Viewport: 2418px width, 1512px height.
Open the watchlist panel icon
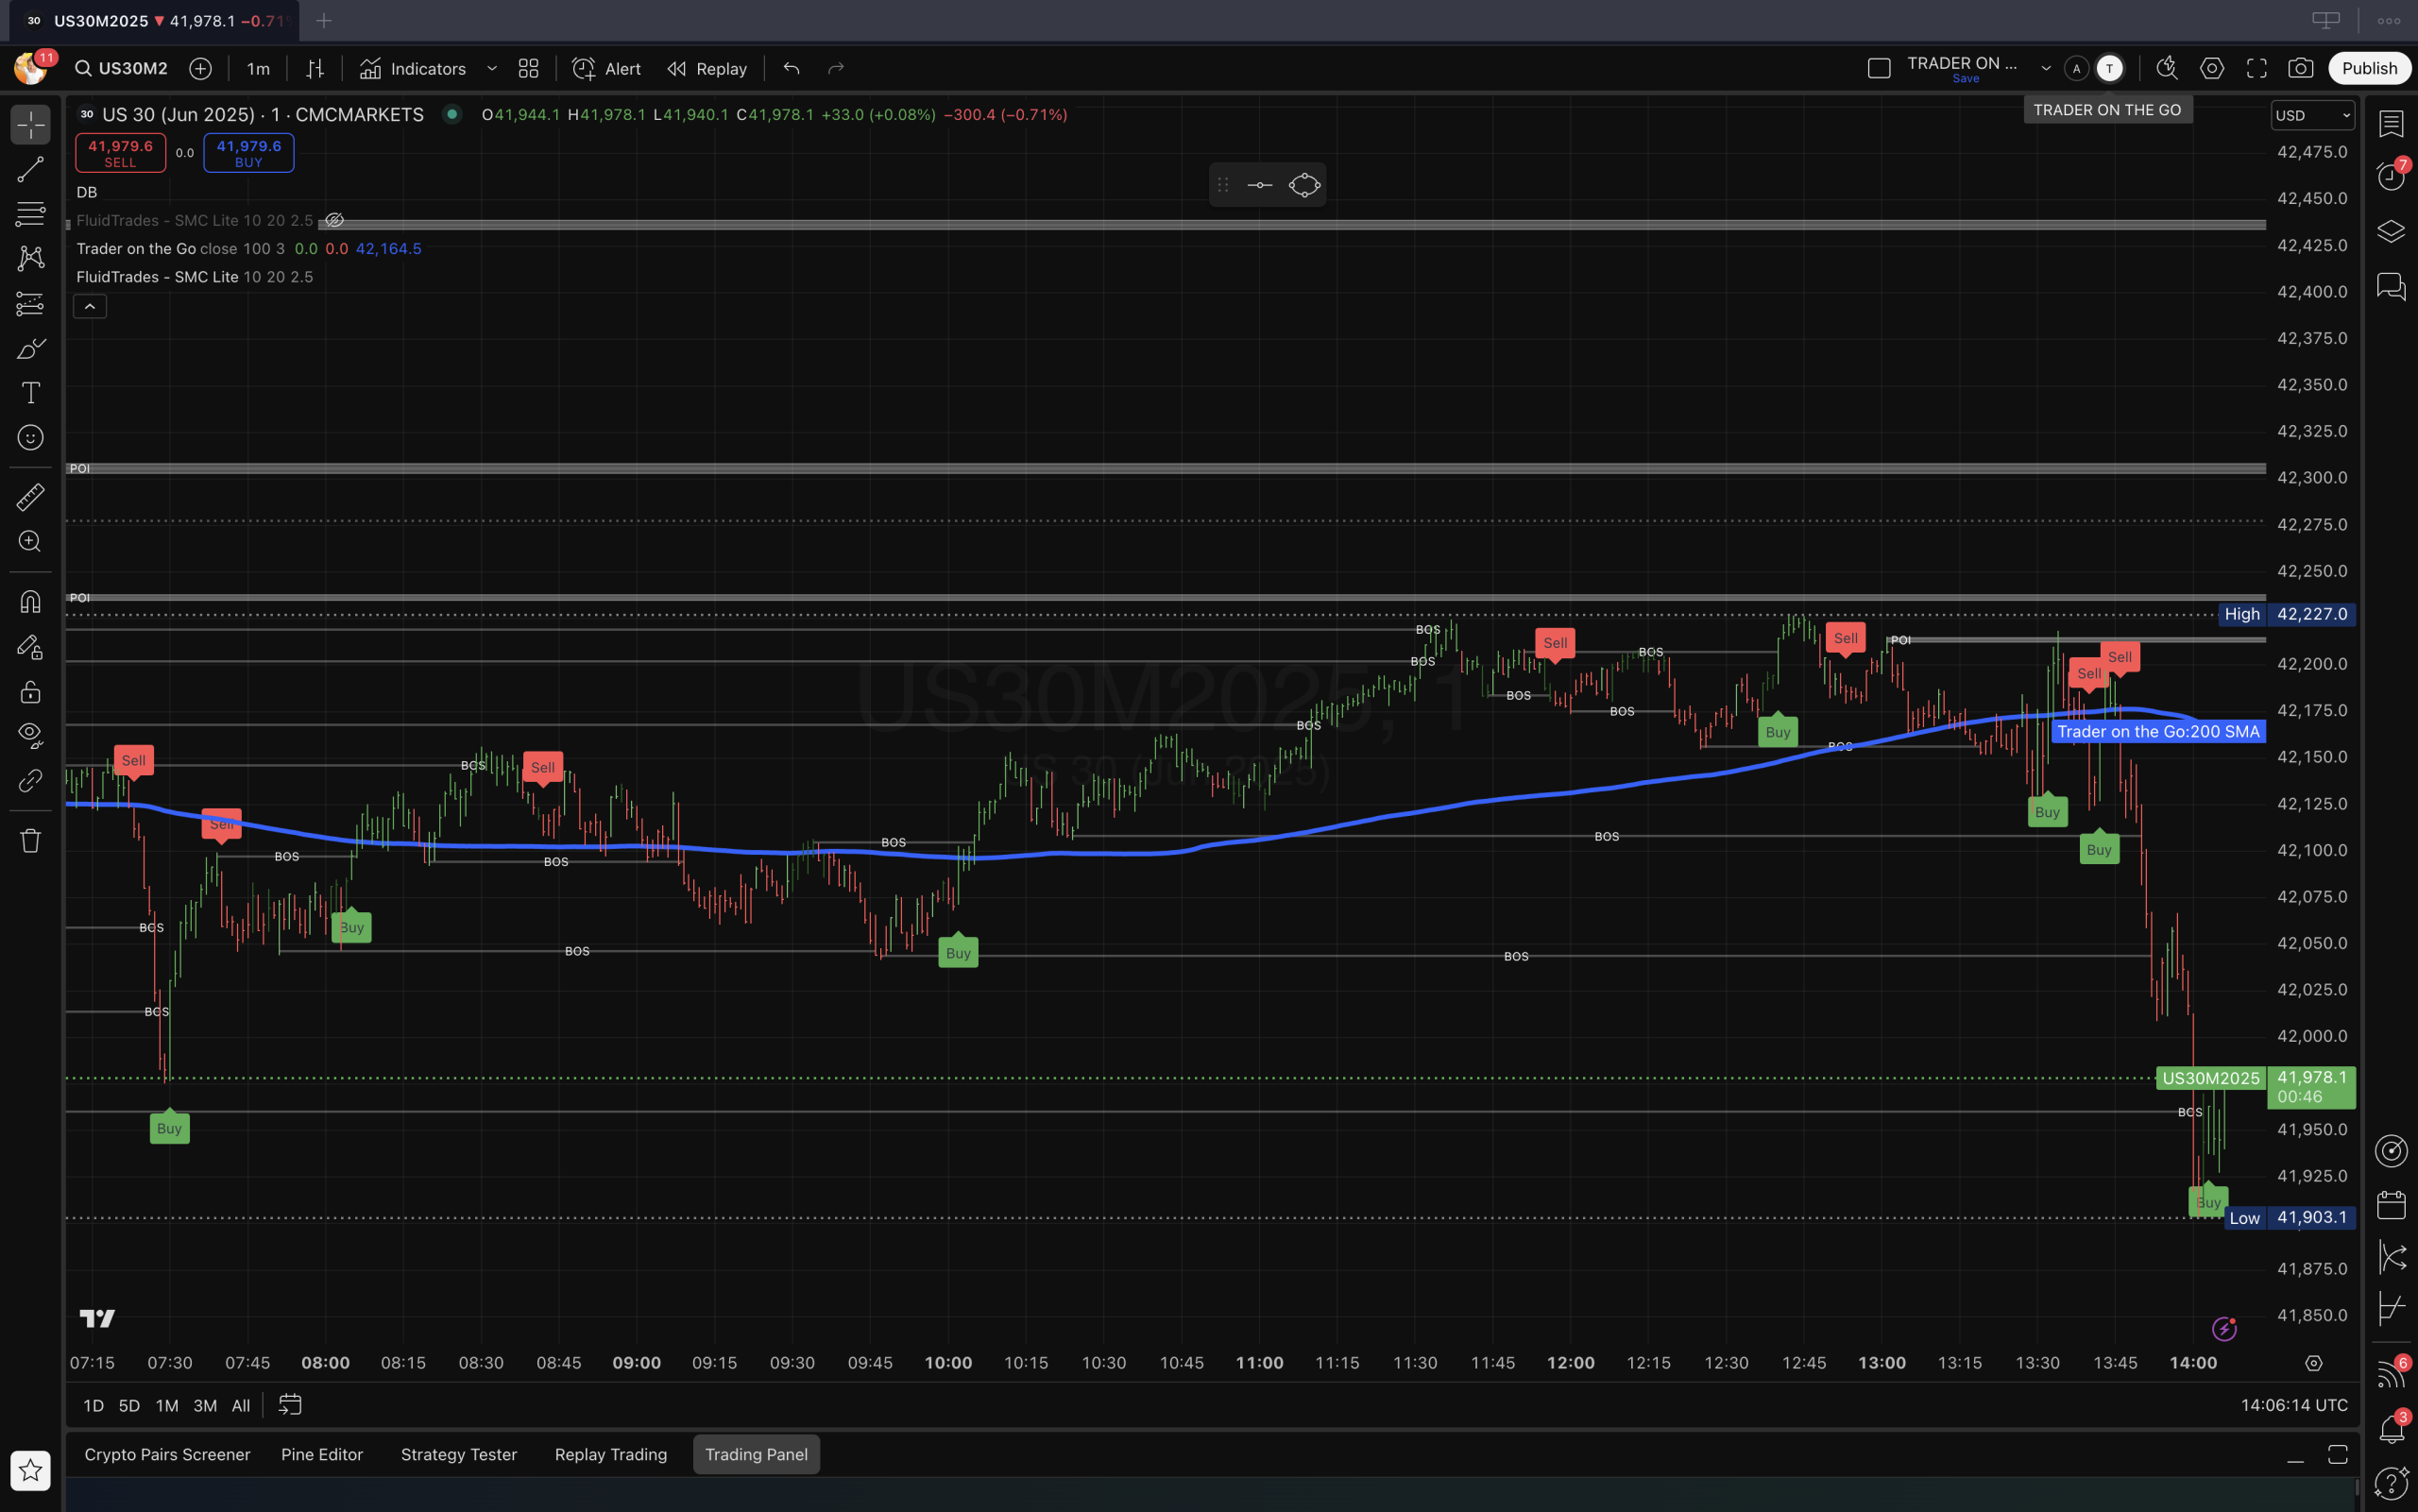click(2391, 124)
